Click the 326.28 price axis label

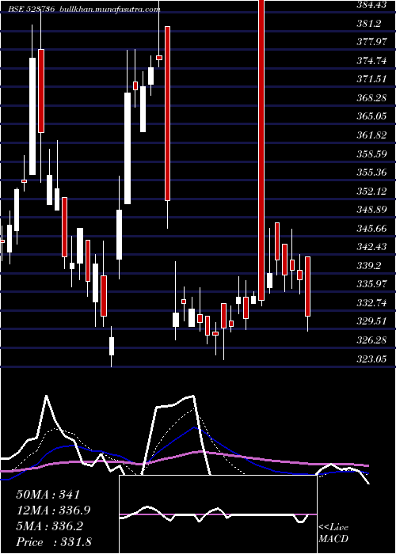pyautogui.click(x=371, y=340)
